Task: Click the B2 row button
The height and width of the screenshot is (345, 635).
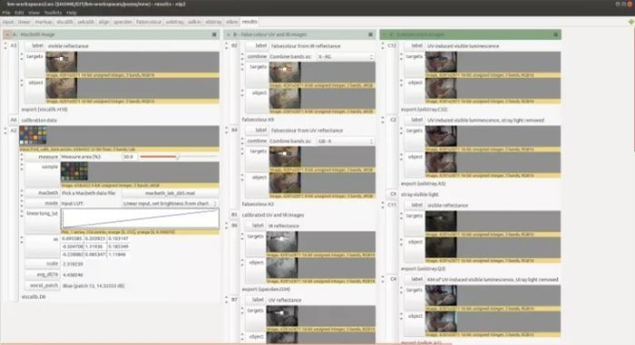Action: tap(234, 45)
